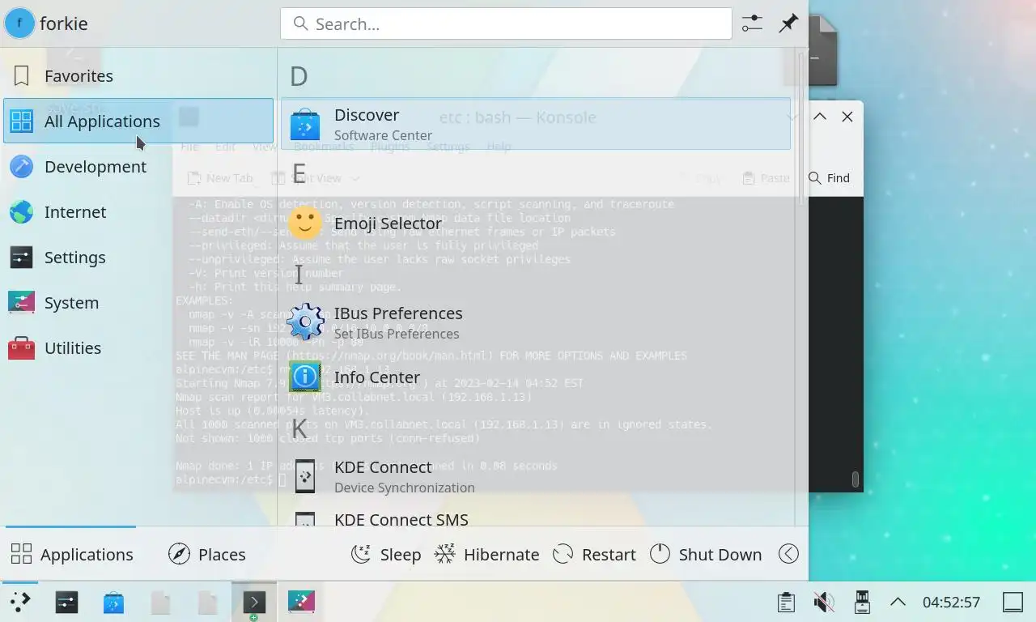Click the forkie user avatar

tap(19, 23)
